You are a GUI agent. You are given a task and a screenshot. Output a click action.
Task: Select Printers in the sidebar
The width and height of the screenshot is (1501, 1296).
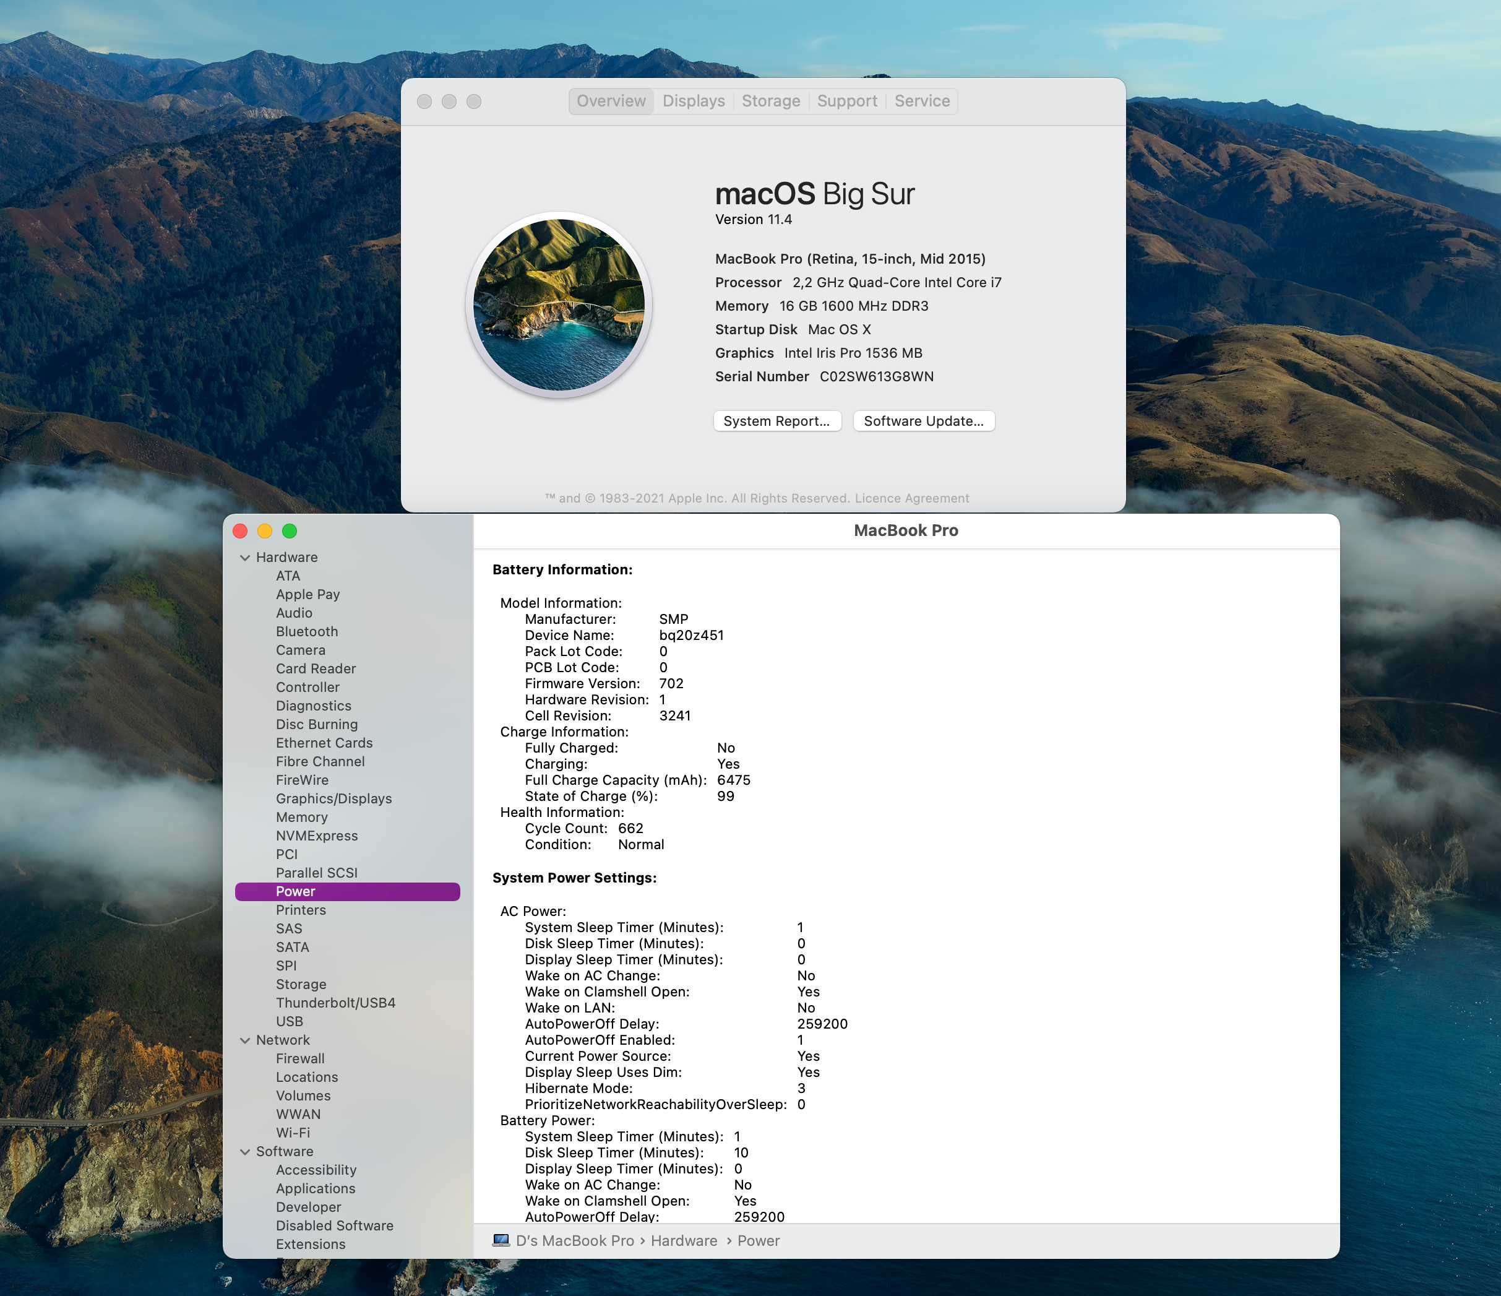(x=301, y=910)
